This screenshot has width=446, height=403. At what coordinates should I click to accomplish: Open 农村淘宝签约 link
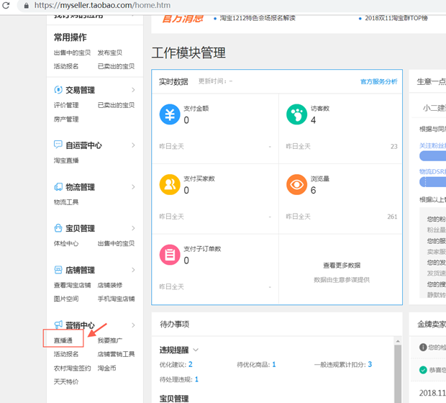click(x=72, y=368)
